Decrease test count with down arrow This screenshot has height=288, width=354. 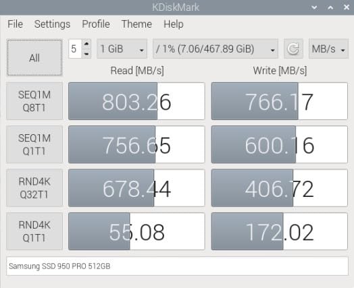point(86,54)
